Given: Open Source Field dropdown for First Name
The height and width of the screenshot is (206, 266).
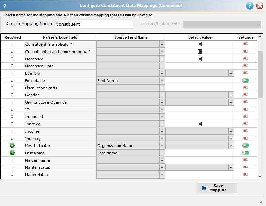Looking at the screenshot, I should [162, 81].
